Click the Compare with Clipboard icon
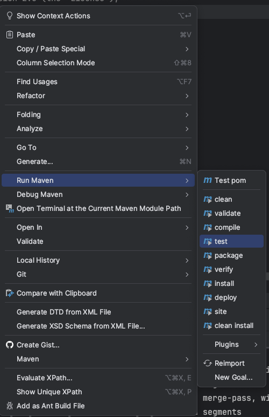 [x=10, y=293]
